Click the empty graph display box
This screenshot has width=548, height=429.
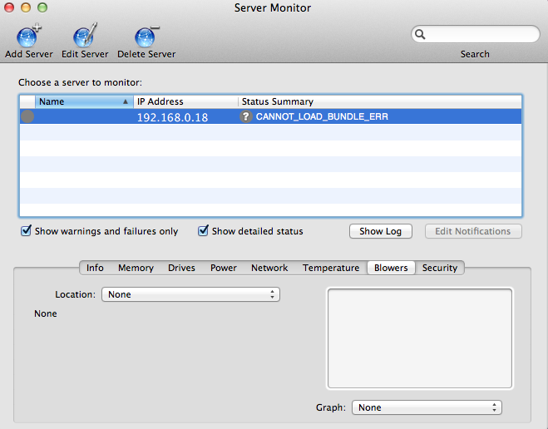point(420,338)
